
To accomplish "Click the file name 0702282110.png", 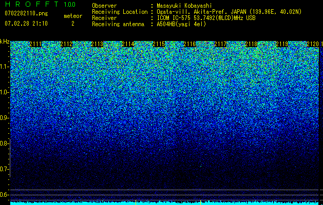I will click(26, 13).
